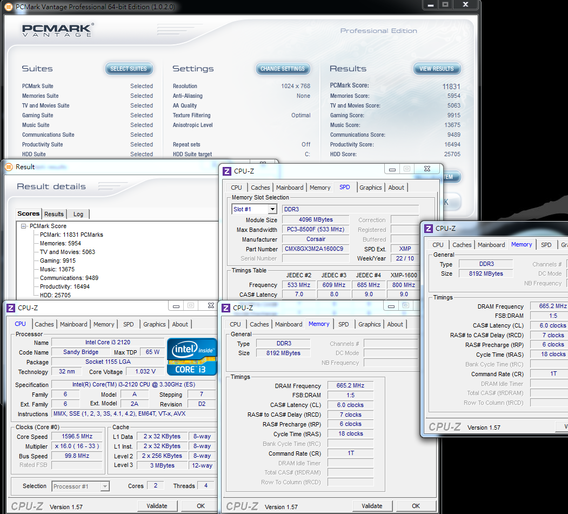Screen dimensions: 568x514
Task: Select 'TV and Movies: 5063' tree row
Action: (x=68, y=252)
